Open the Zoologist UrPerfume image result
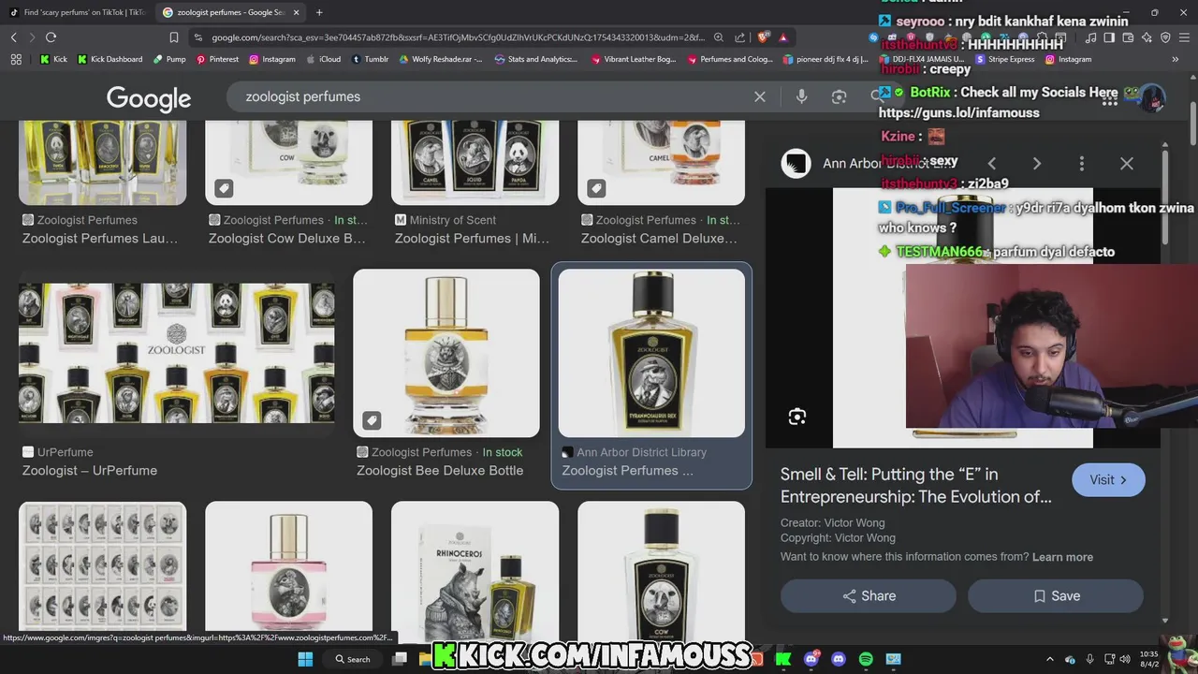The height and width of the screenshot is (674, 1198). 176,354
